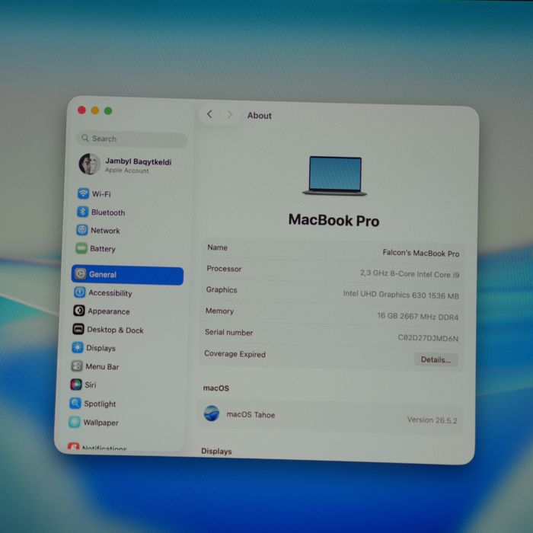Click the Displays section header at bottom
Viewport: 533px width, 533px height.
click(x=216, y=451)
